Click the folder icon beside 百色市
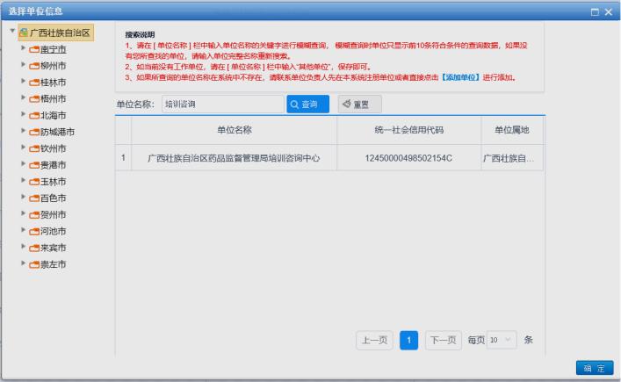The width and height of the screenshot is (621, 382). coord(34,198)
